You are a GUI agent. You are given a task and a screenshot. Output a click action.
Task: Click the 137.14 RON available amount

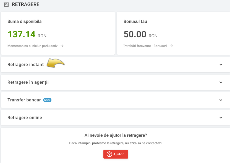(x=27, y=35)
